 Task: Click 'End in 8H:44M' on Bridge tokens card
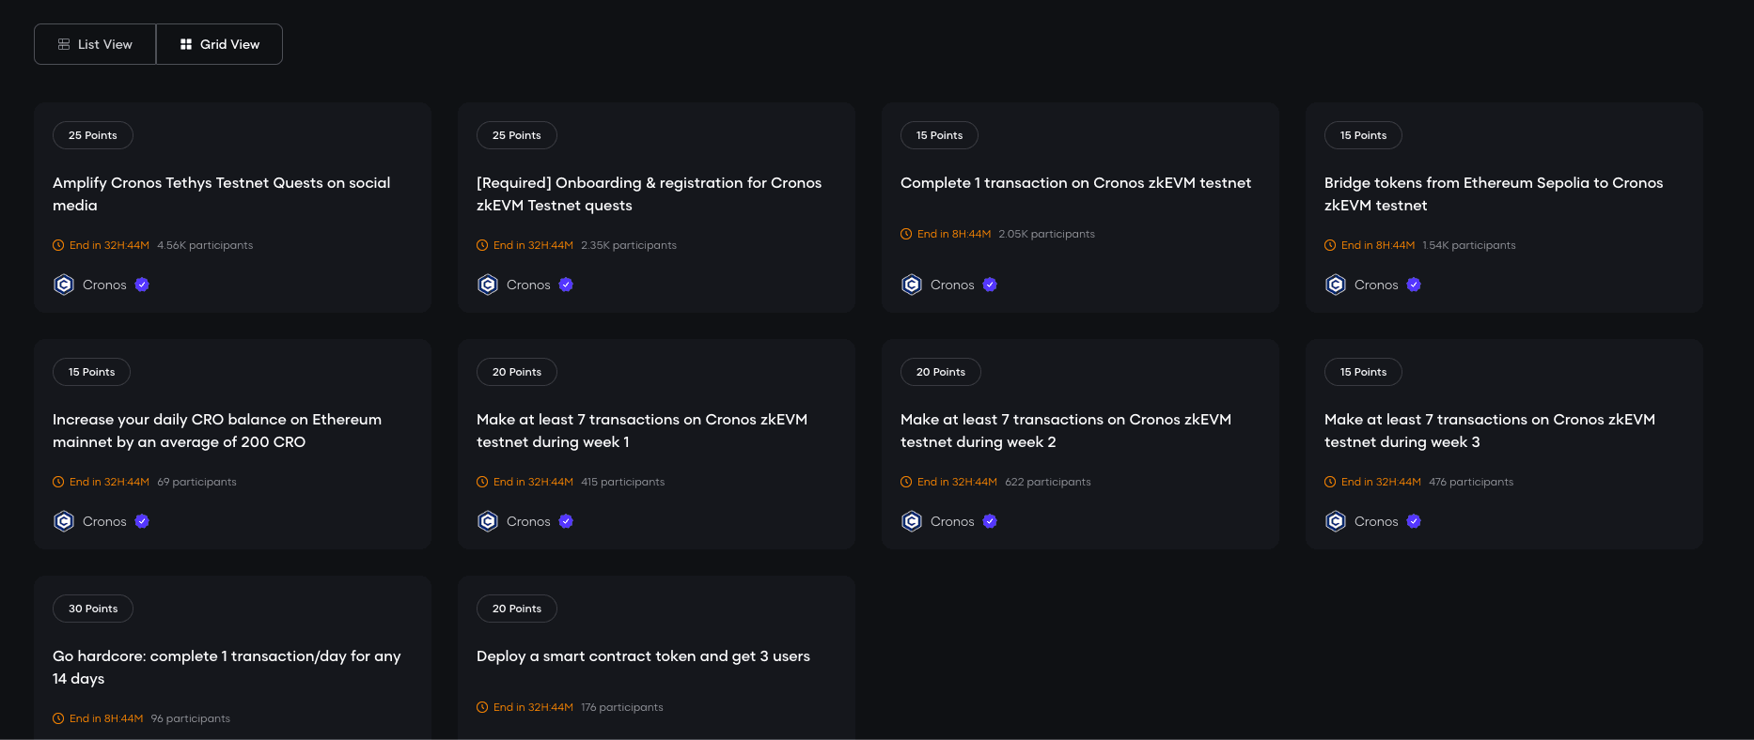pyautogui.click(x=1378, y=245)
